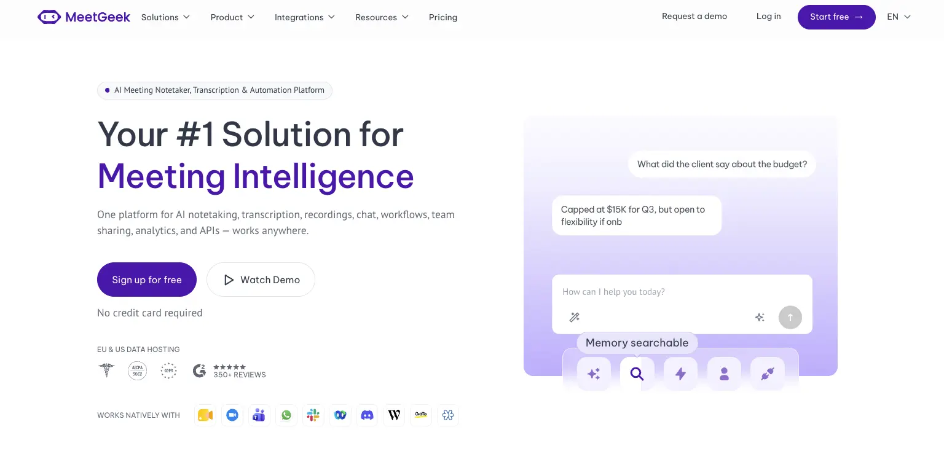Click the GoTo integration icon
This screenshot has width=944, height=462.
[x=421, y=415]
